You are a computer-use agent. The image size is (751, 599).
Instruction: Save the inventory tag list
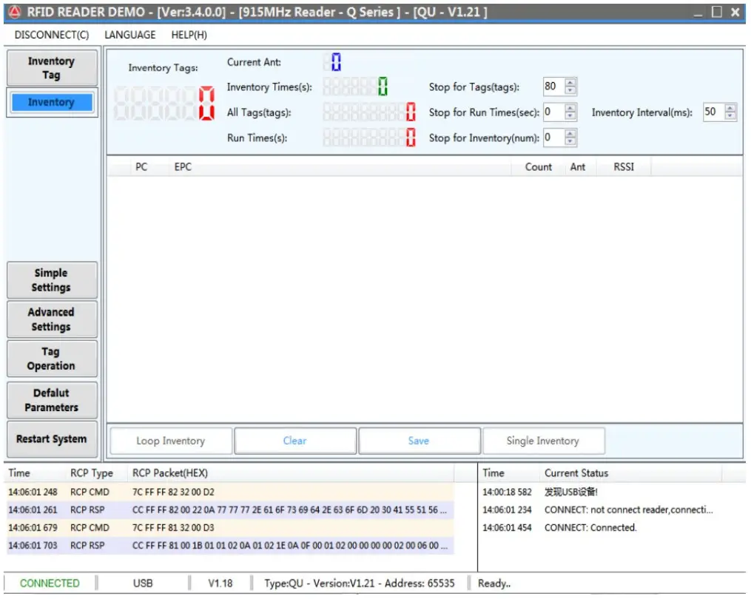click(x=419, y=441)
